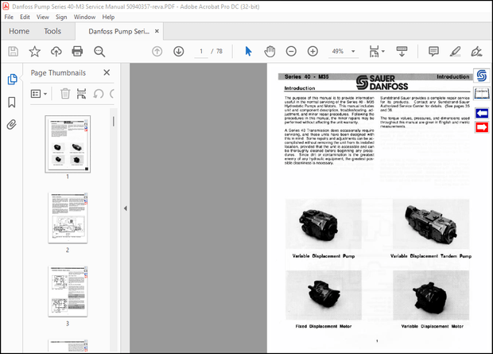Collapse the navigation pane with left arrow
This screenshot has width=493, height=354.
click(126, 208)
